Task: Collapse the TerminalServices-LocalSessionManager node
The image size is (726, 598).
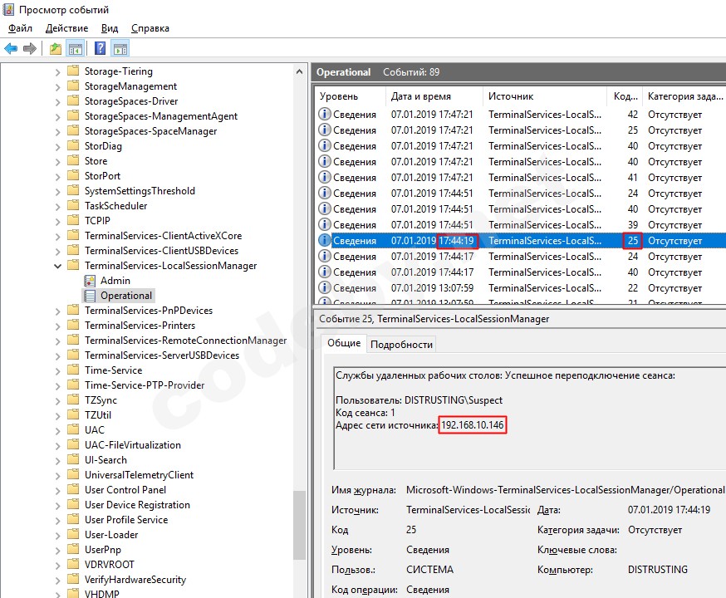Action: [57, 266]
